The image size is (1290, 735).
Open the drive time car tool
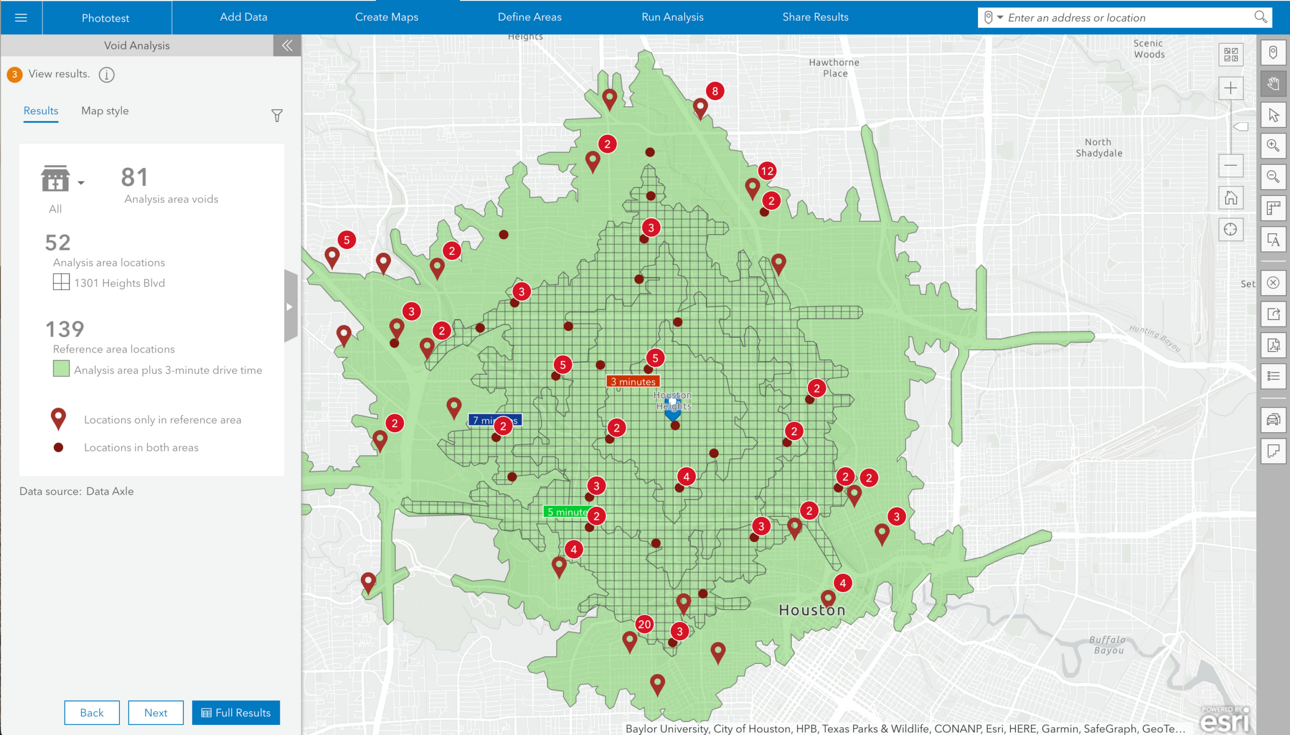pos(1273,420)
